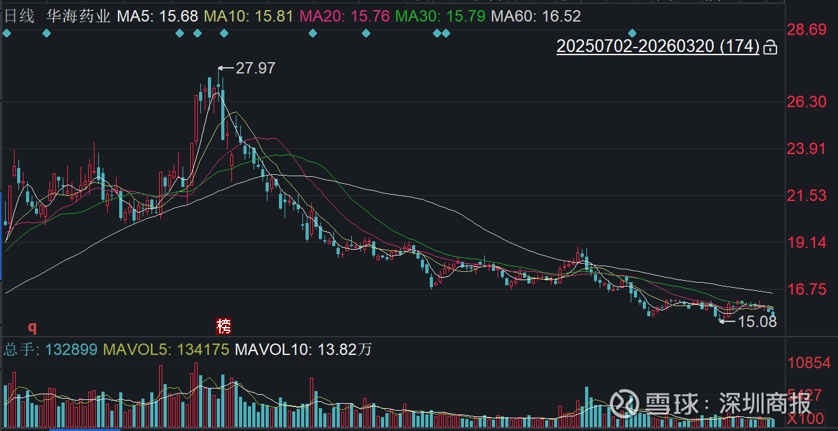Click the X100 volume unit label
The image size is (838, 431).
[x=806, y=419]
